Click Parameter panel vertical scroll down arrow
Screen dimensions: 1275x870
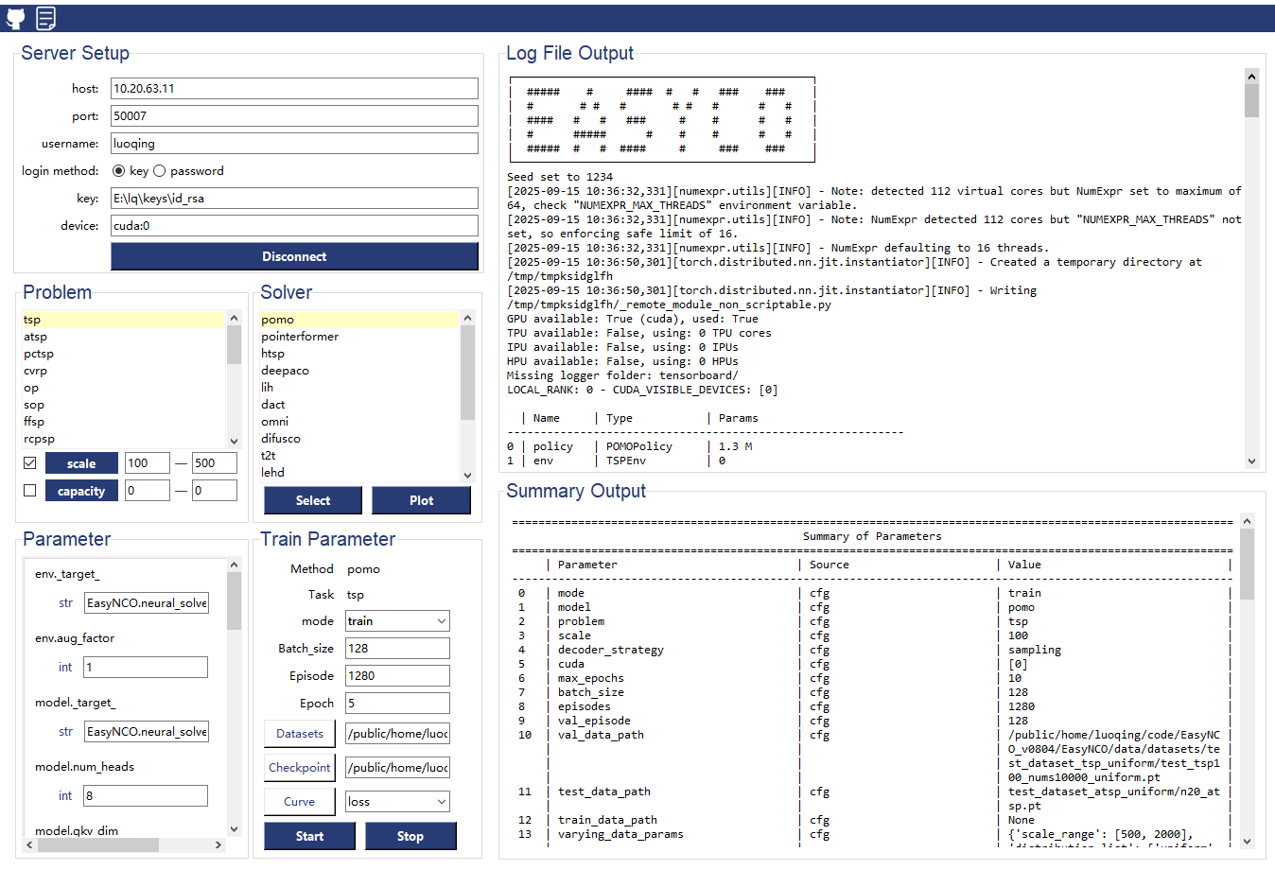235,829
